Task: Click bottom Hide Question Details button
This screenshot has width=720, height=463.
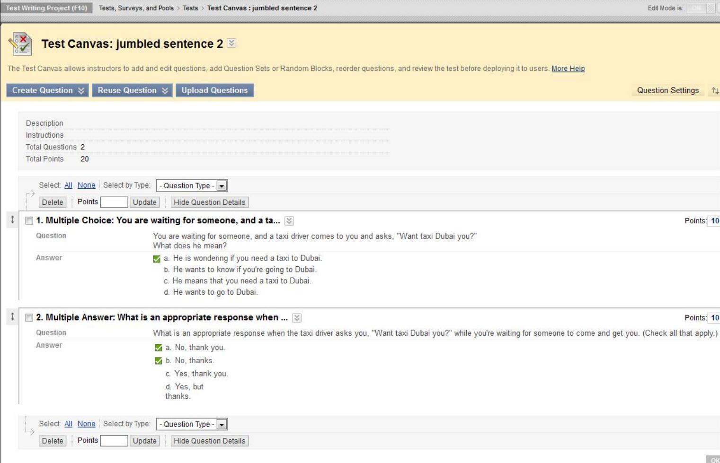Action: pyautogui.click(x=209, y=441)
